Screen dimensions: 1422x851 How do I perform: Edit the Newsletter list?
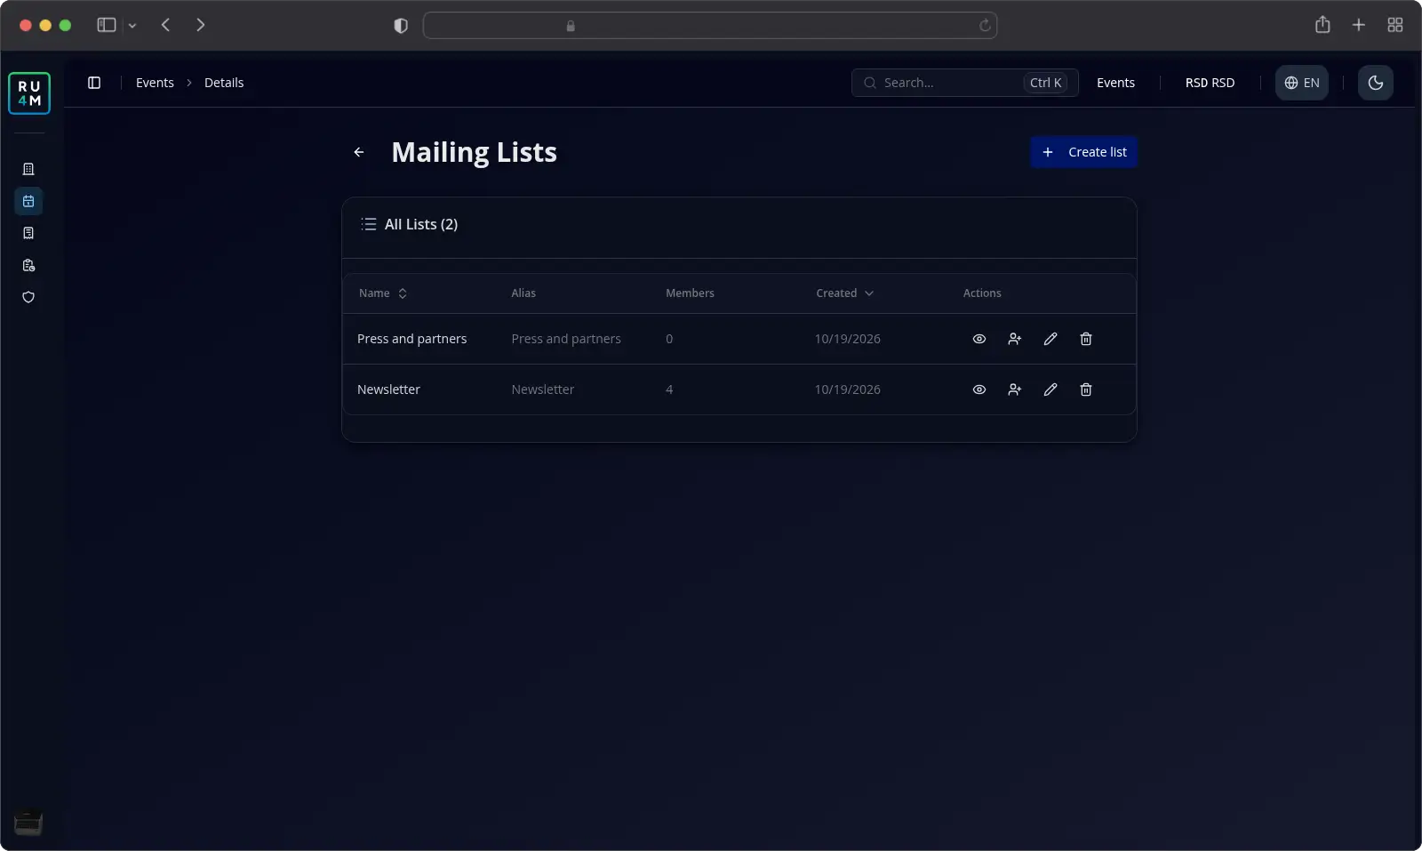coord(1051,389)
